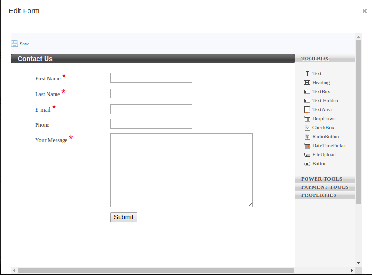Choose the Text Hidden tool icon
Viewport: 372px width, 275px height.
point(307,101)
